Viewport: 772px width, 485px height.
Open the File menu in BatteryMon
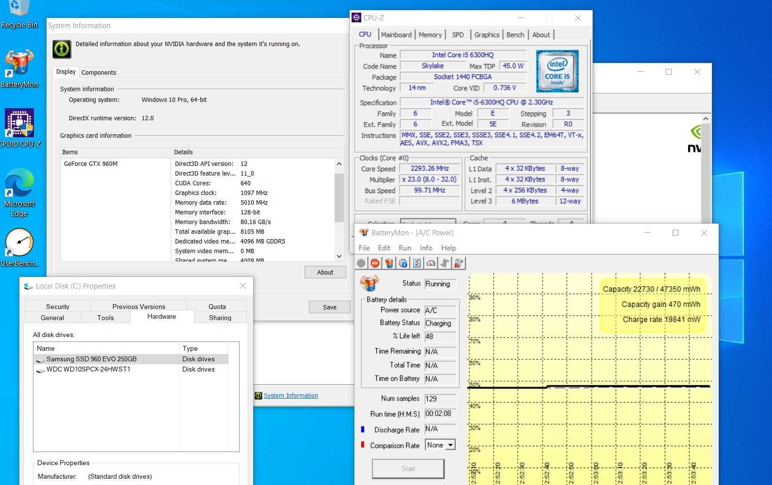[x=364, y=248]
